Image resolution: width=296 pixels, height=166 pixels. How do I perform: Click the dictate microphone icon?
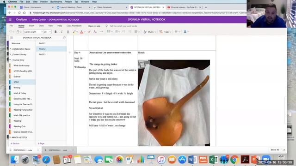(x=185, y=32)
